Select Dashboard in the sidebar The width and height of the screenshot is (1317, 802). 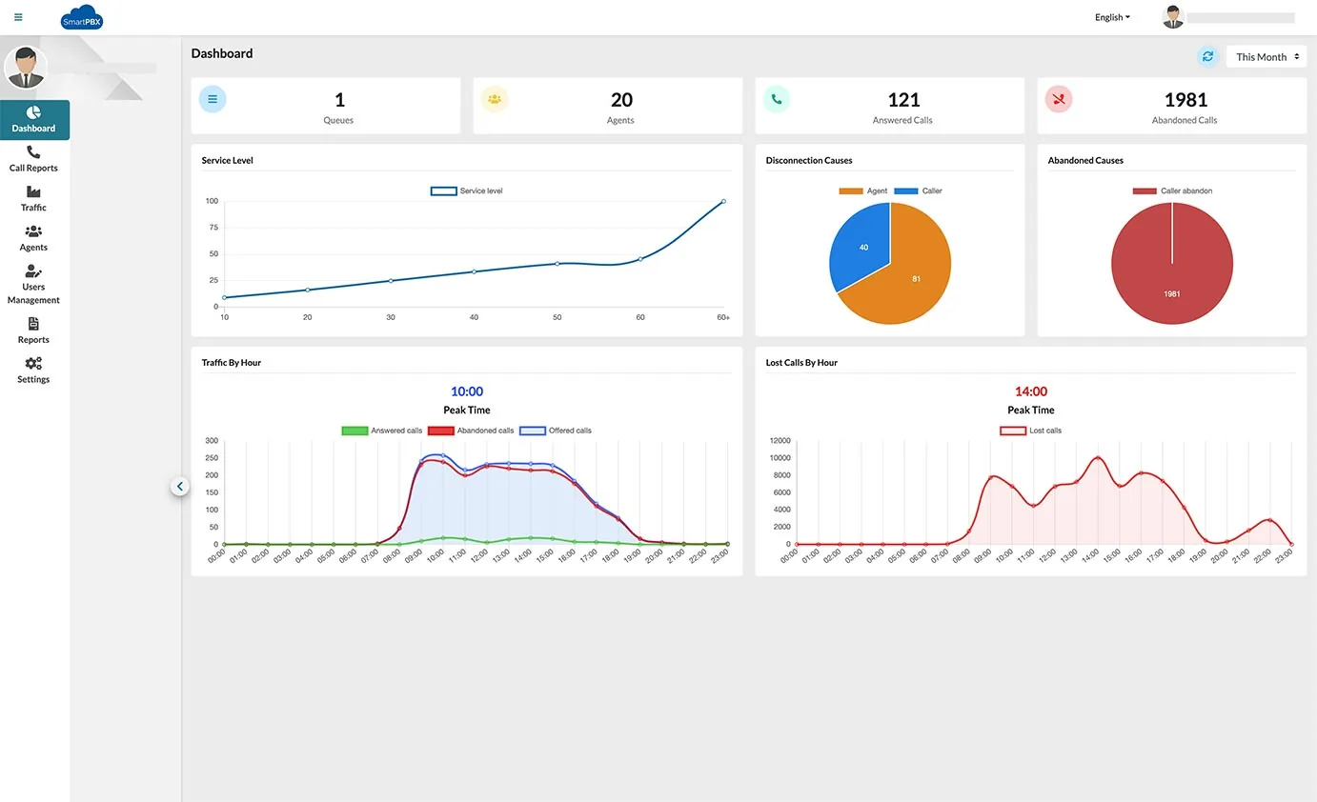click(32, 120)
